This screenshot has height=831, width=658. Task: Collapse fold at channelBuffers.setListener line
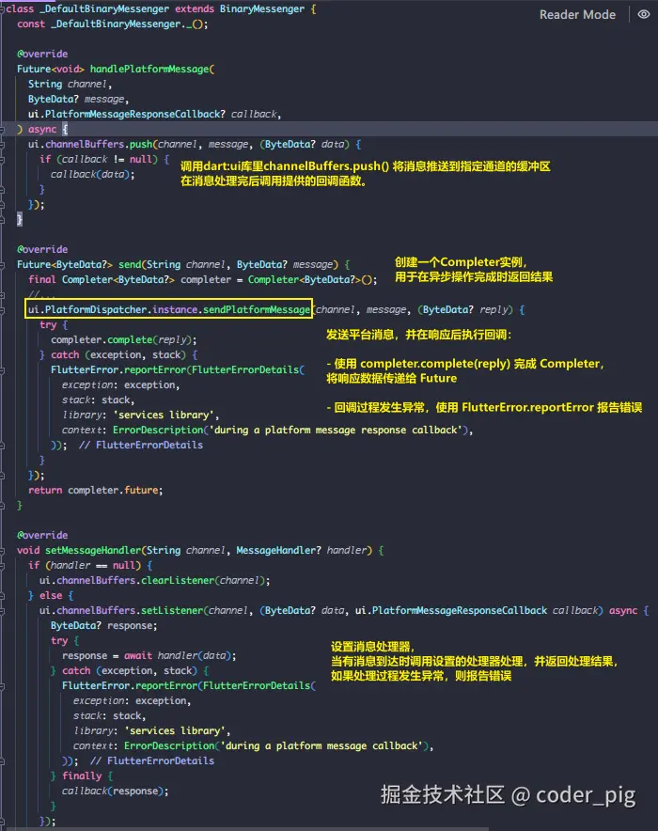[2, 610]
